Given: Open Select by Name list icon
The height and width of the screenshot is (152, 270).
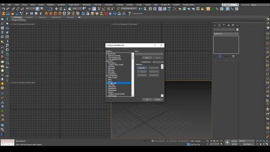Looking at the screenshot, I should point(42,8).
